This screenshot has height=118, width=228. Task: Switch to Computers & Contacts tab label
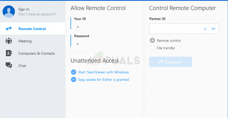pyautogui.click(x=37, y=53)
